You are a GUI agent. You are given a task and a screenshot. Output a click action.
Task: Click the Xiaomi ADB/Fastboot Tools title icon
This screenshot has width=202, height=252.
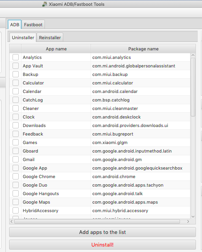click(45, 4)
